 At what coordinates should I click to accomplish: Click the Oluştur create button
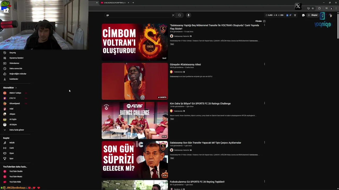click(313, 15)
